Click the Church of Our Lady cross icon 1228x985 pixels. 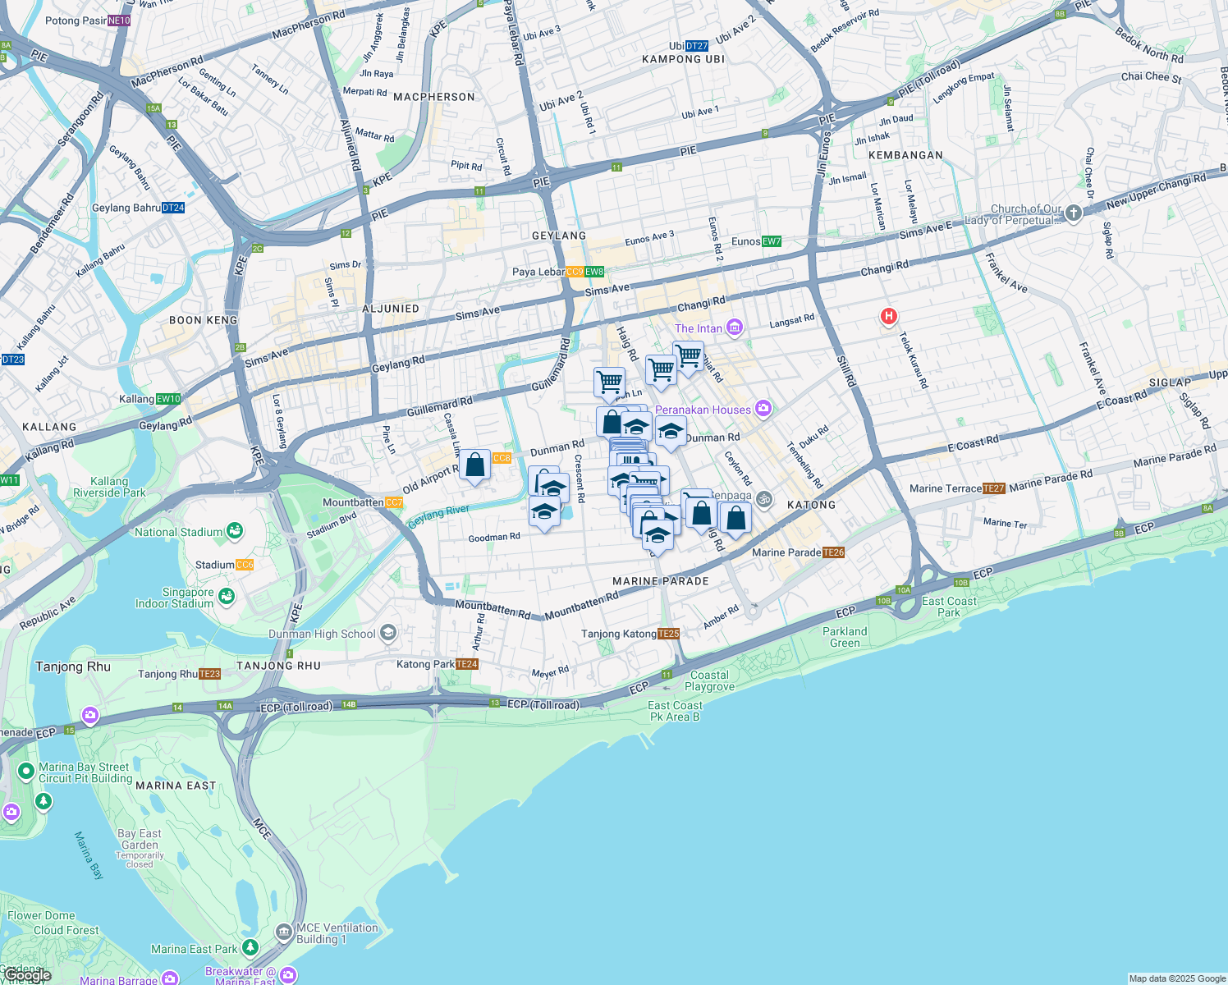tap(1074, 213)
